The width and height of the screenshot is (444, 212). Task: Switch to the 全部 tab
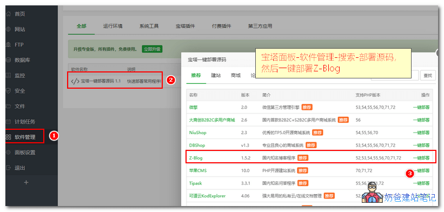pyautogui.click(x=81, y=26)
